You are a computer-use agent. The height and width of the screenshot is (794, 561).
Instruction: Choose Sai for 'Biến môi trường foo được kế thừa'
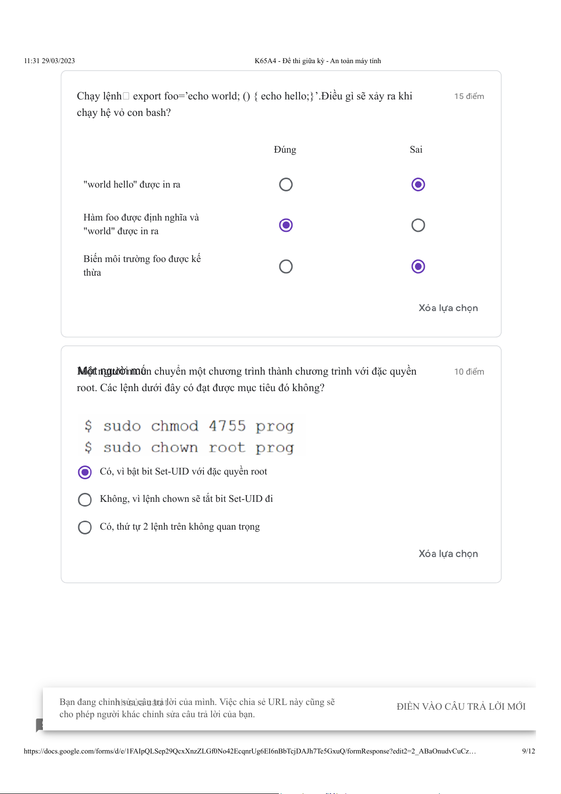(418, 267)
